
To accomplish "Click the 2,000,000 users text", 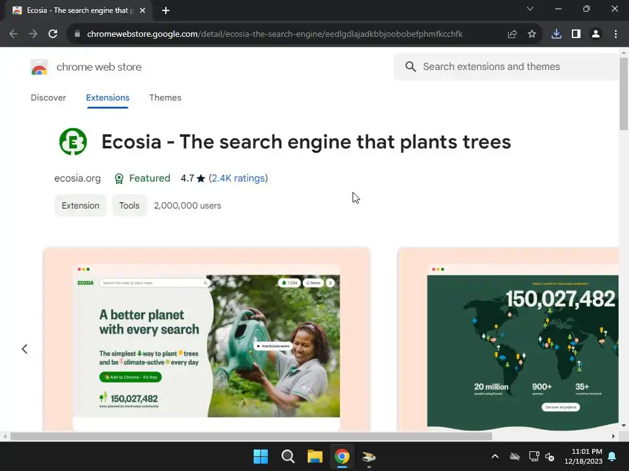I will (x=187, y=205).
